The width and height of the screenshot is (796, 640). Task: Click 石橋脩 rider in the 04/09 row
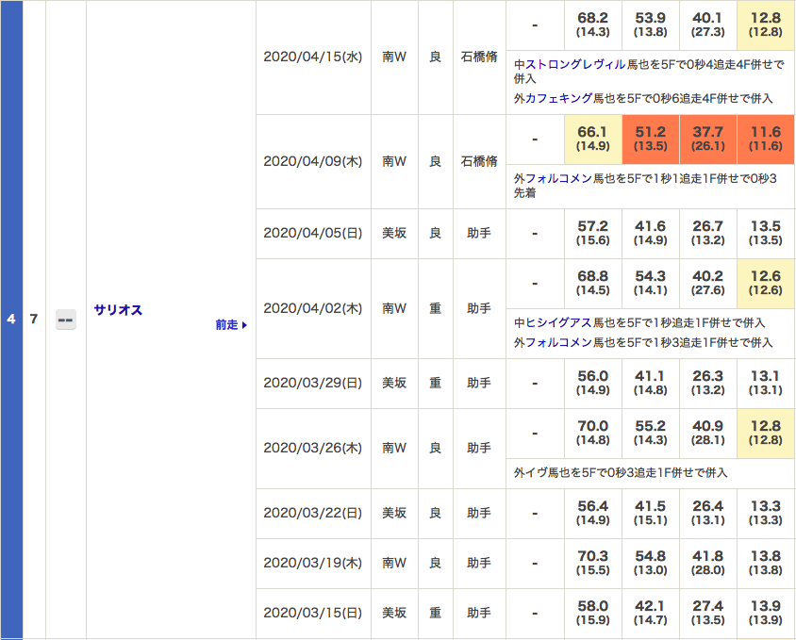point(479,161)
